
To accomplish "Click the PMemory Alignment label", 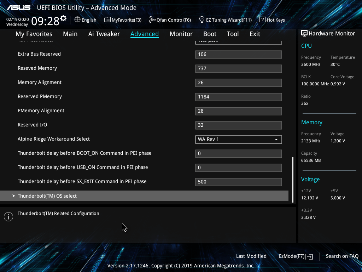I will coord(41,110).
